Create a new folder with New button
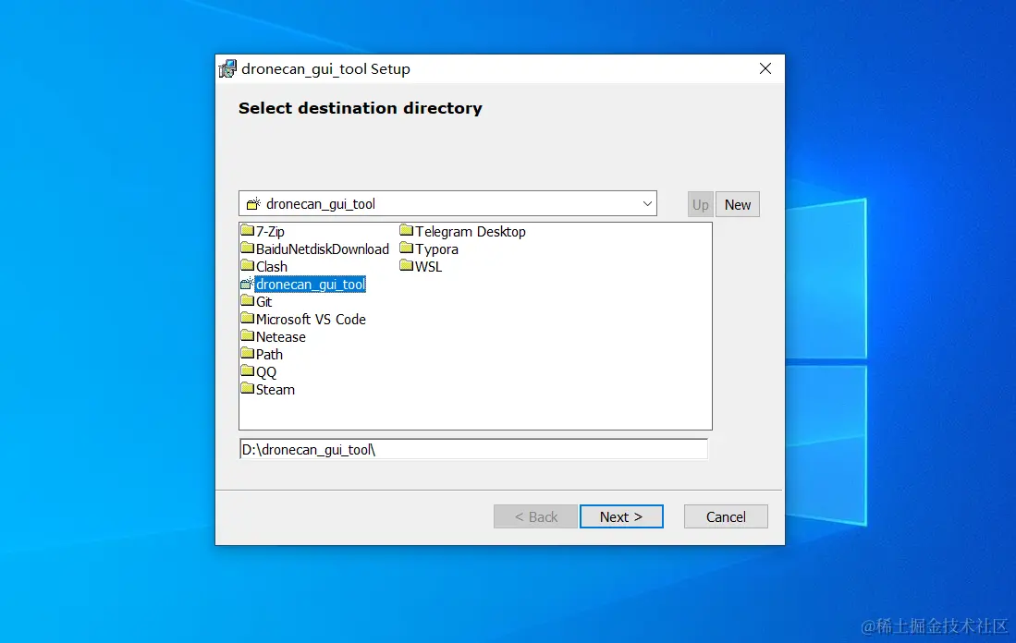 (x=738, y=204)
